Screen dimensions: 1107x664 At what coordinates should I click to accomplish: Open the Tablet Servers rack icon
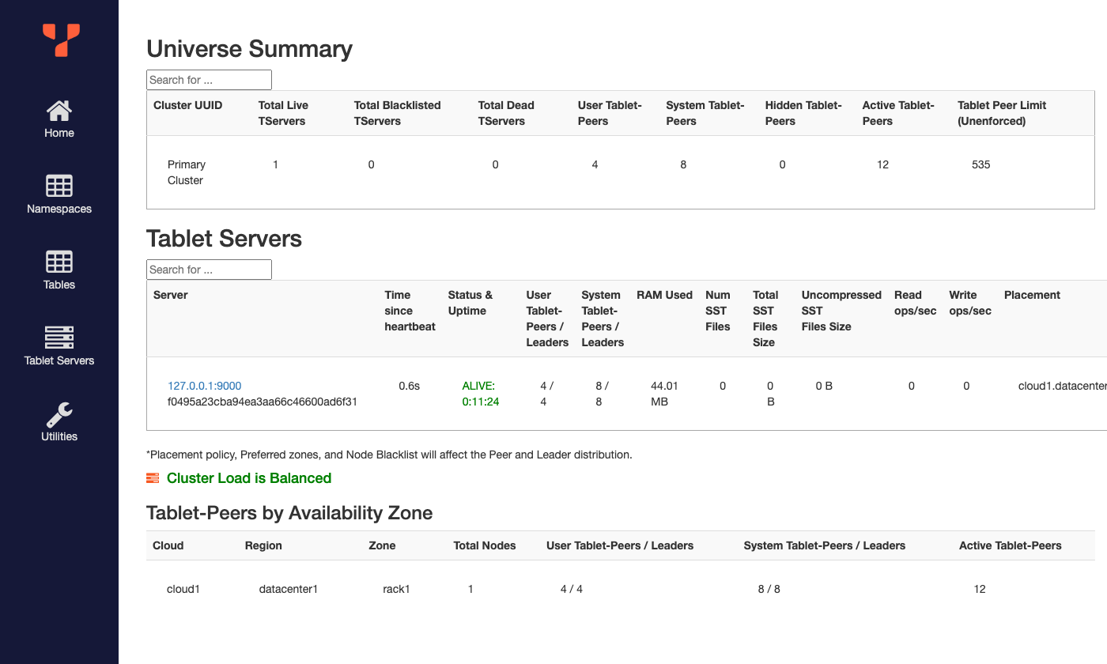click(x=59, y=338)
